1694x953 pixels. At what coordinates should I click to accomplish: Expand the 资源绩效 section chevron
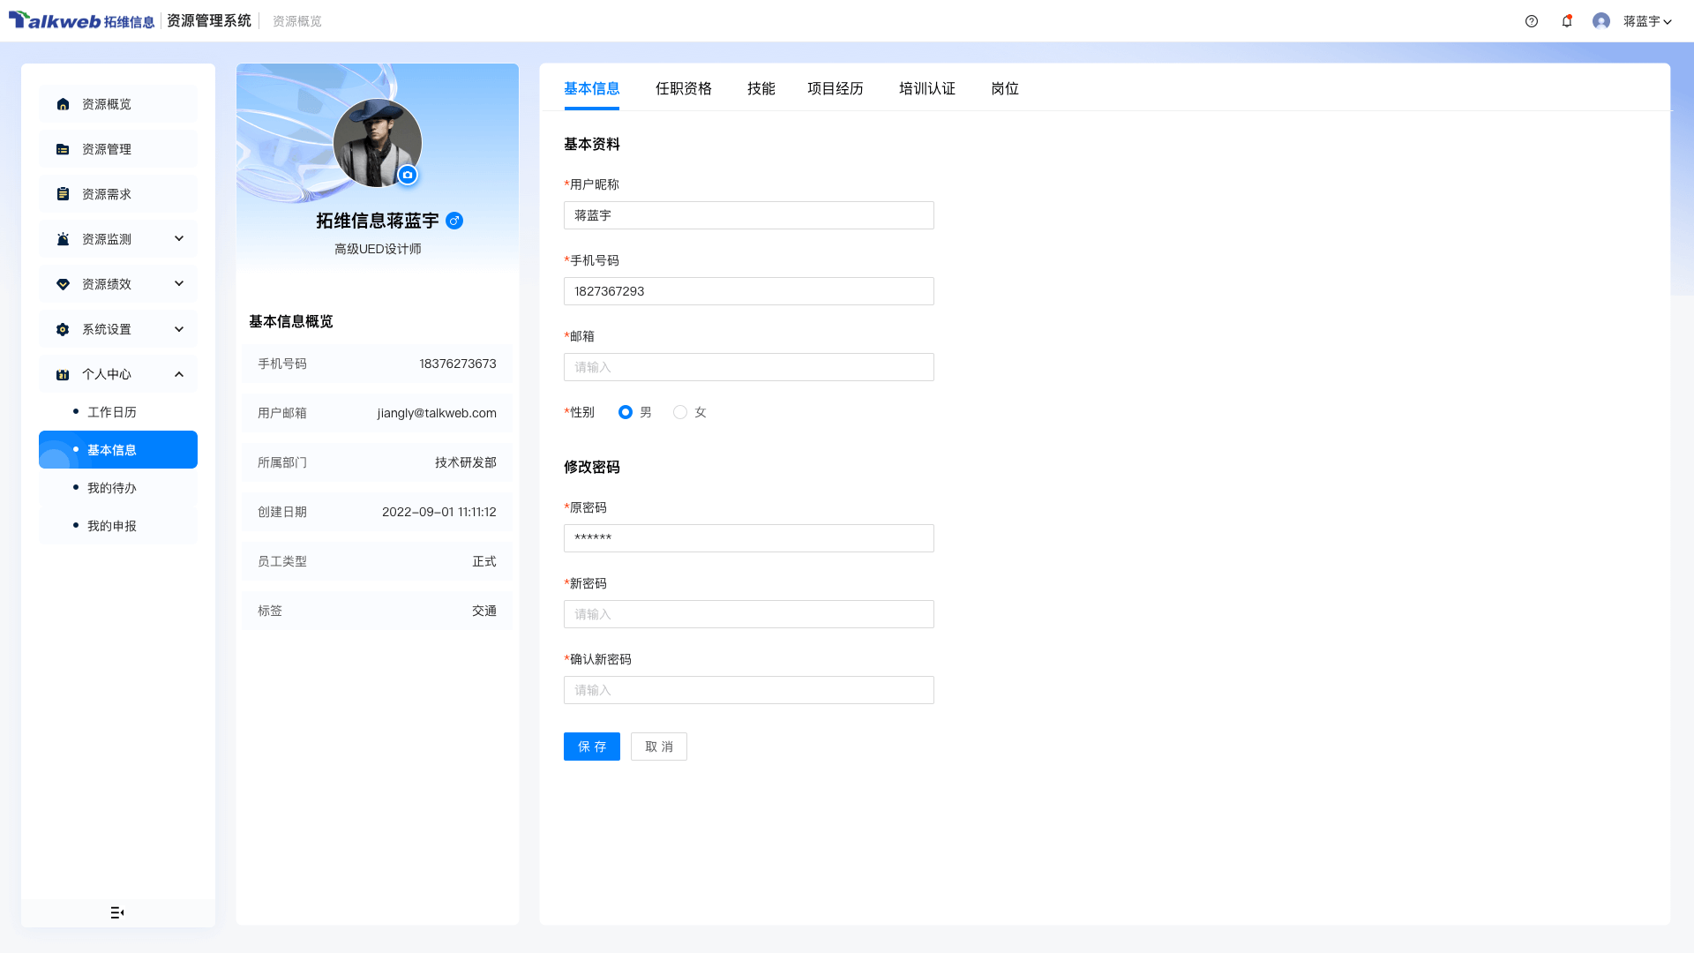(x=179, y=283)
